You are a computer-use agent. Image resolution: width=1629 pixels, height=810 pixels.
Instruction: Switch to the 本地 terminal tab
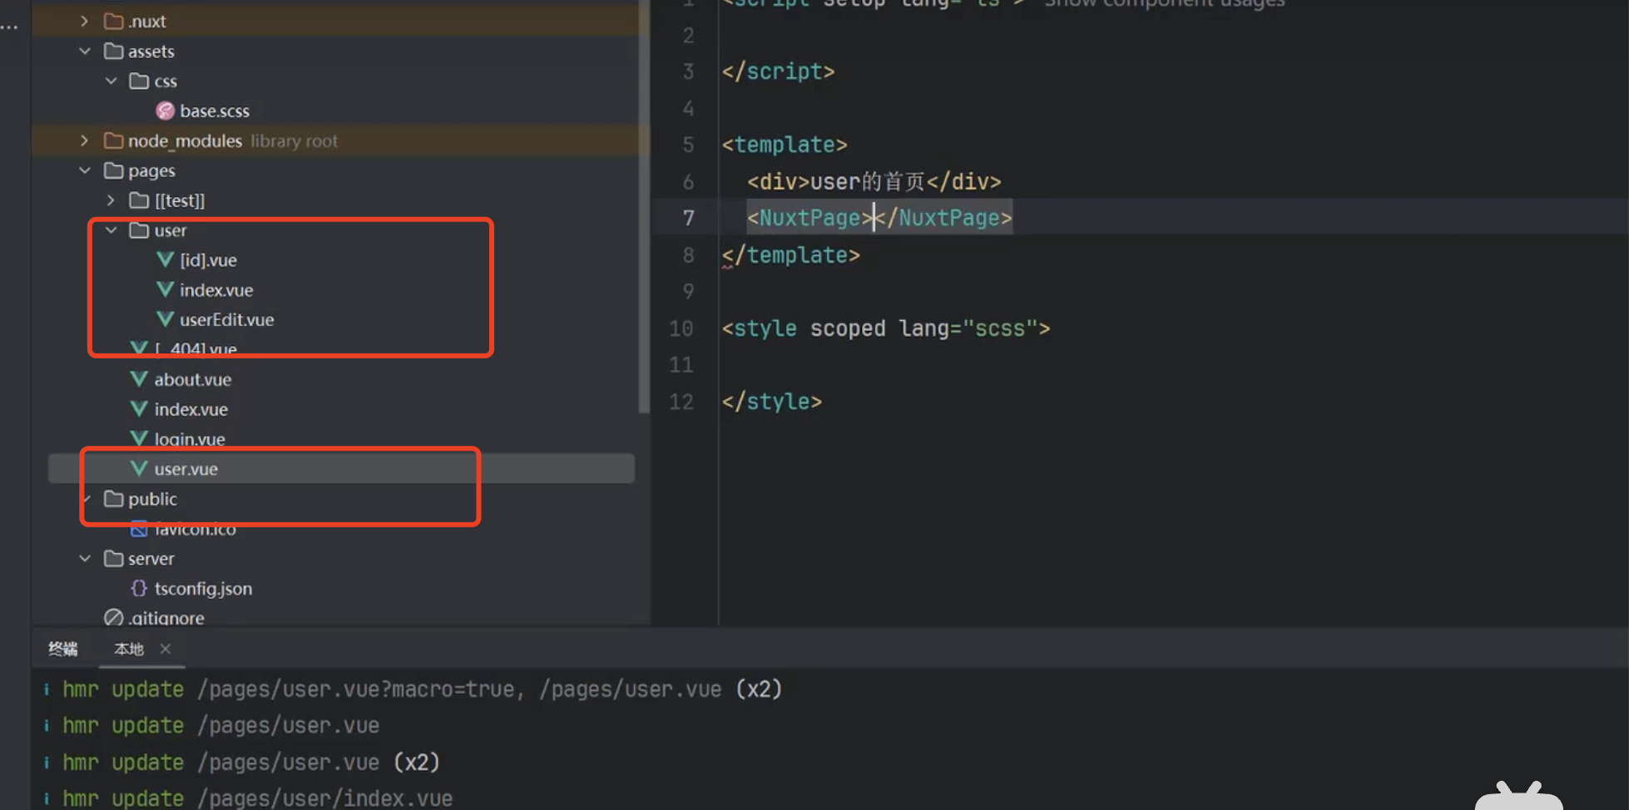point(129,649)
